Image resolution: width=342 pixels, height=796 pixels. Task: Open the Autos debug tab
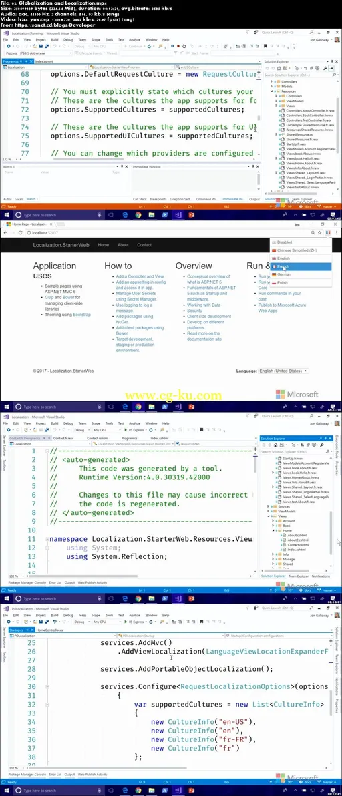point(7,199)
